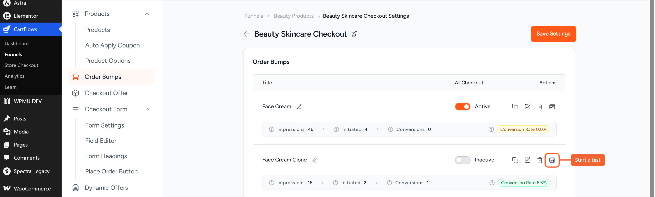Show help for Face Cream Impressions
Viewport: 655px width, 197px height.
(x=271, y=129)
